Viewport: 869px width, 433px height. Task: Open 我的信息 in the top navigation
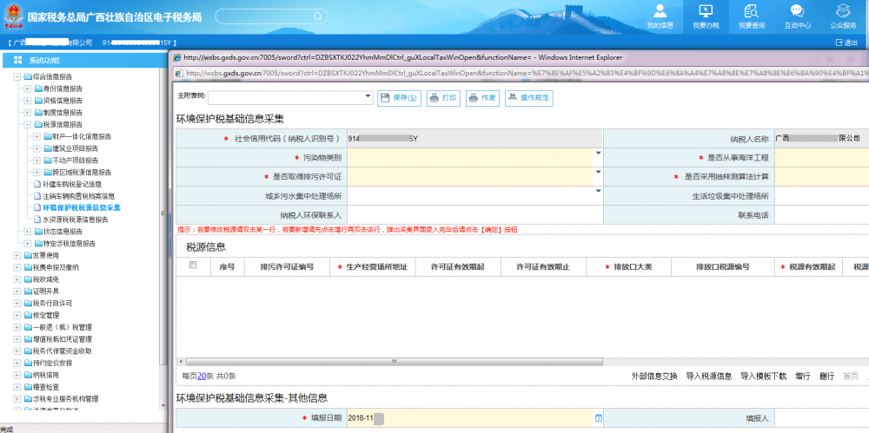[x=660, y=16]
